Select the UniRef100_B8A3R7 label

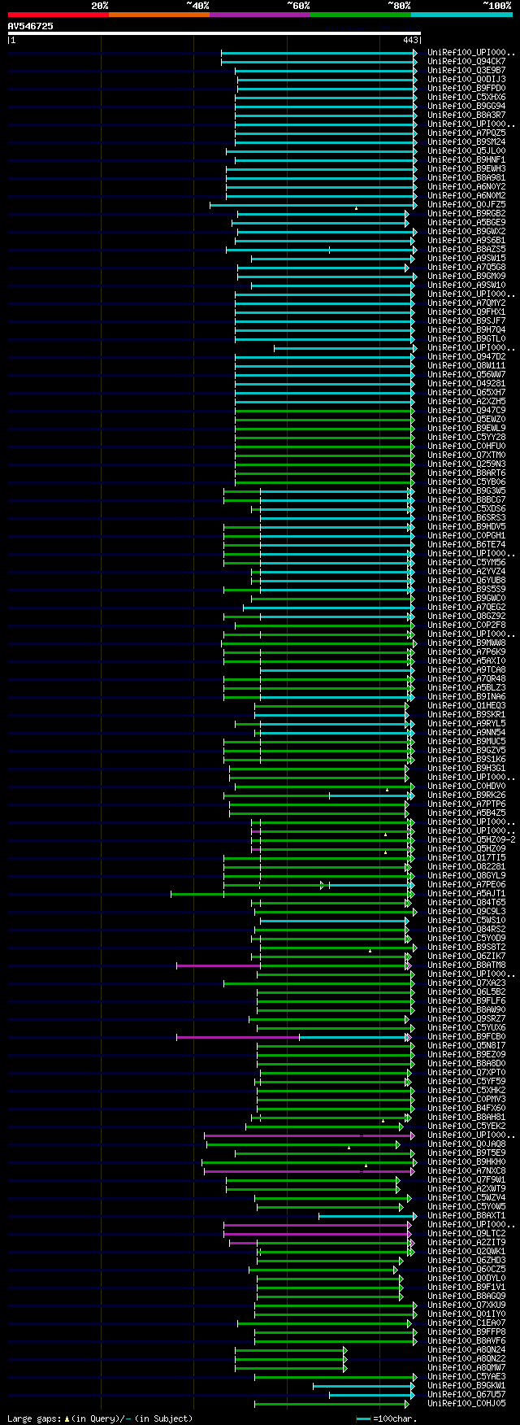click(466, 115)
